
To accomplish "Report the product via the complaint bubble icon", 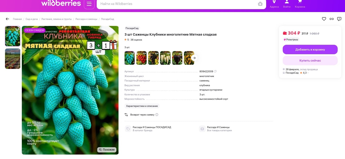I will (339, 19).
